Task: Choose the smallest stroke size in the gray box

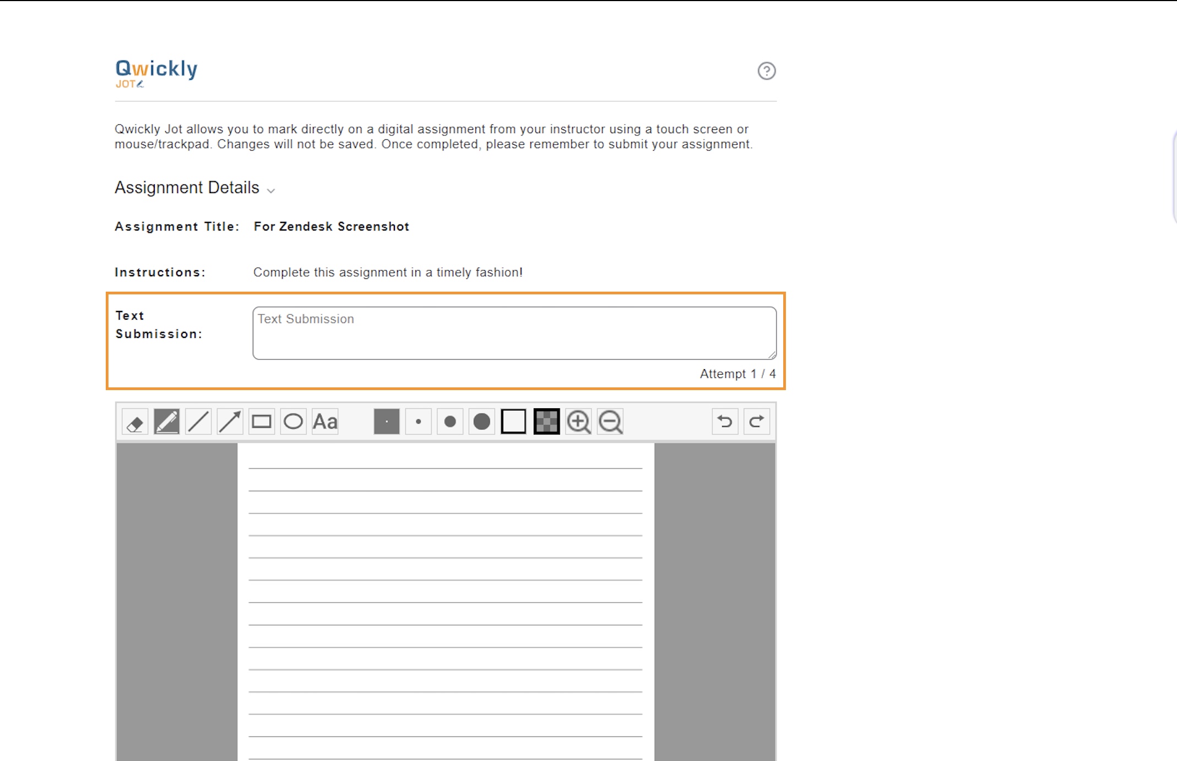Action: point(387,422)
